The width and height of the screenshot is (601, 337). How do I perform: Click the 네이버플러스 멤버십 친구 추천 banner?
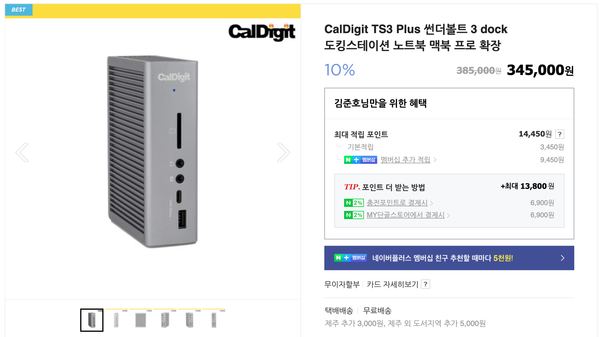click(x=449, y=258)
